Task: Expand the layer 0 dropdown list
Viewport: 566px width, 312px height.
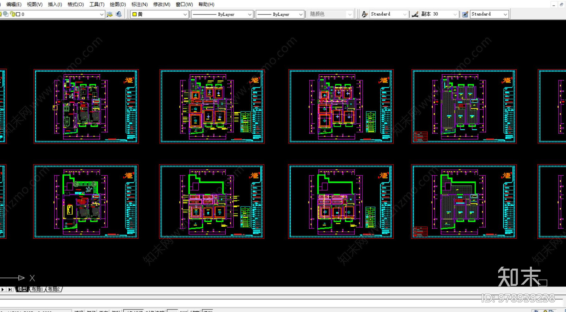Action: coord(102,14)
